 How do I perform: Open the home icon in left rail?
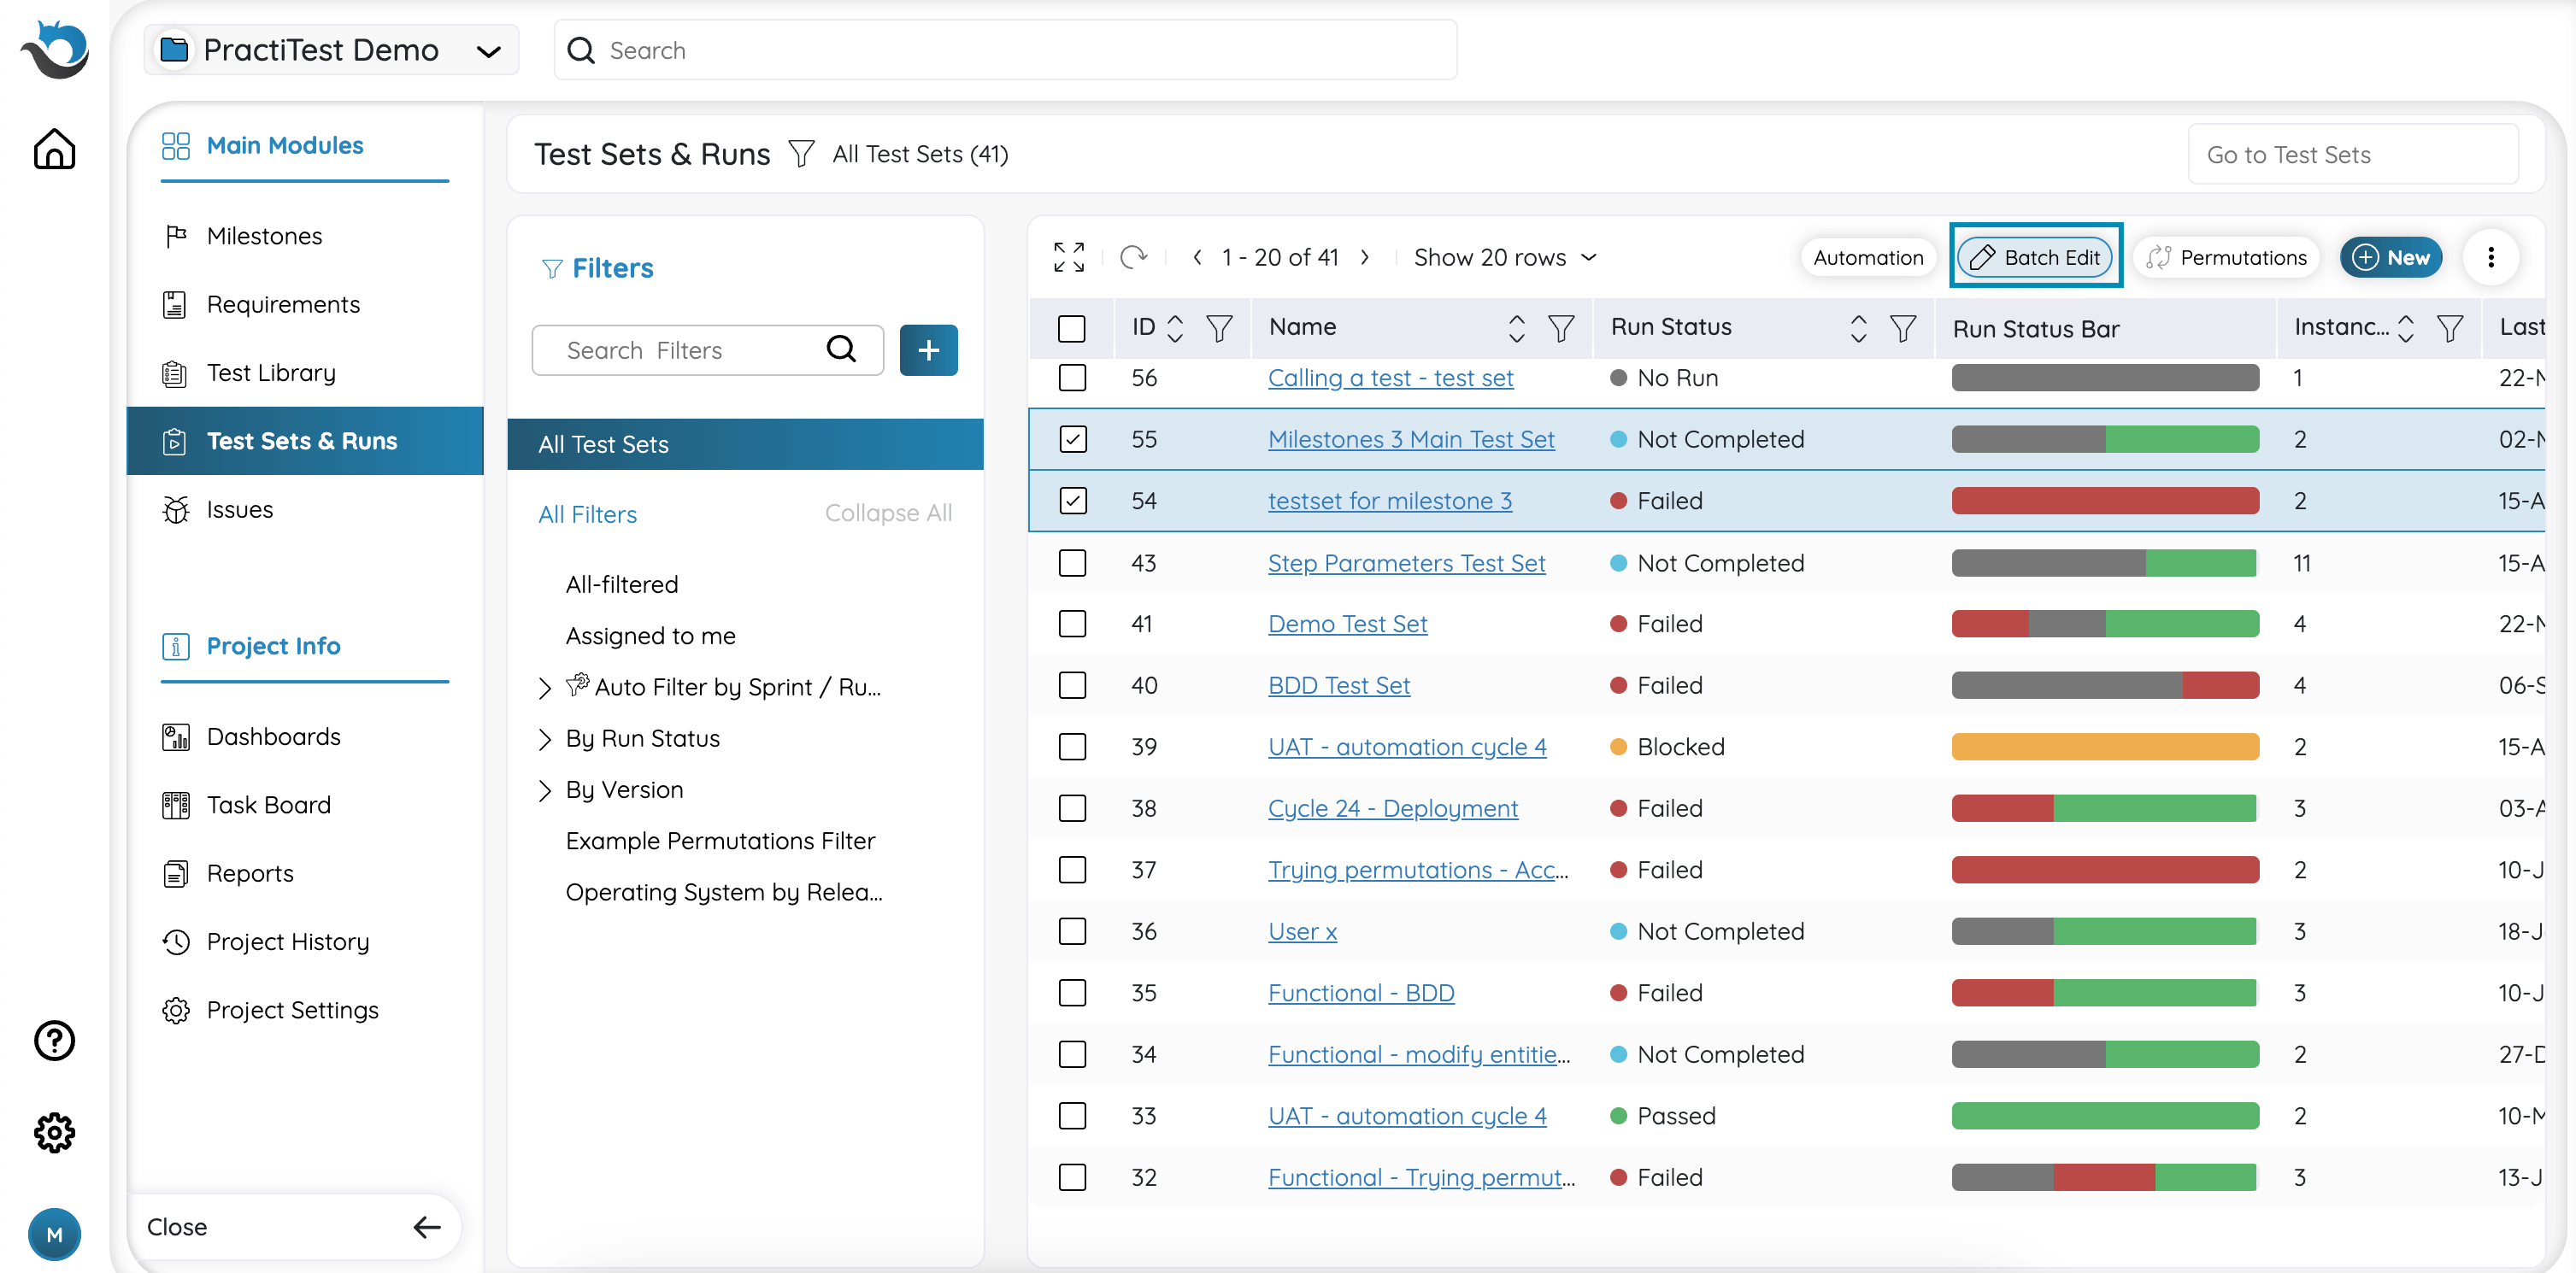click(x=54, y=149)
